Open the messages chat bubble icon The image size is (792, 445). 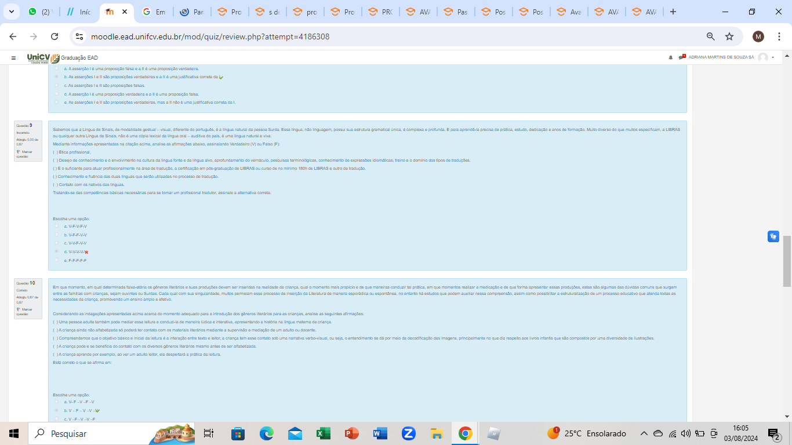(x=681, y=57)
